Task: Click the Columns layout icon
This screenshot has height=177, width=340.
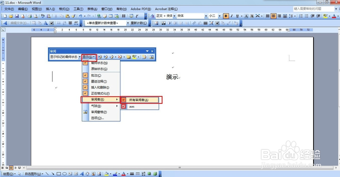Action: click(124, 16)
